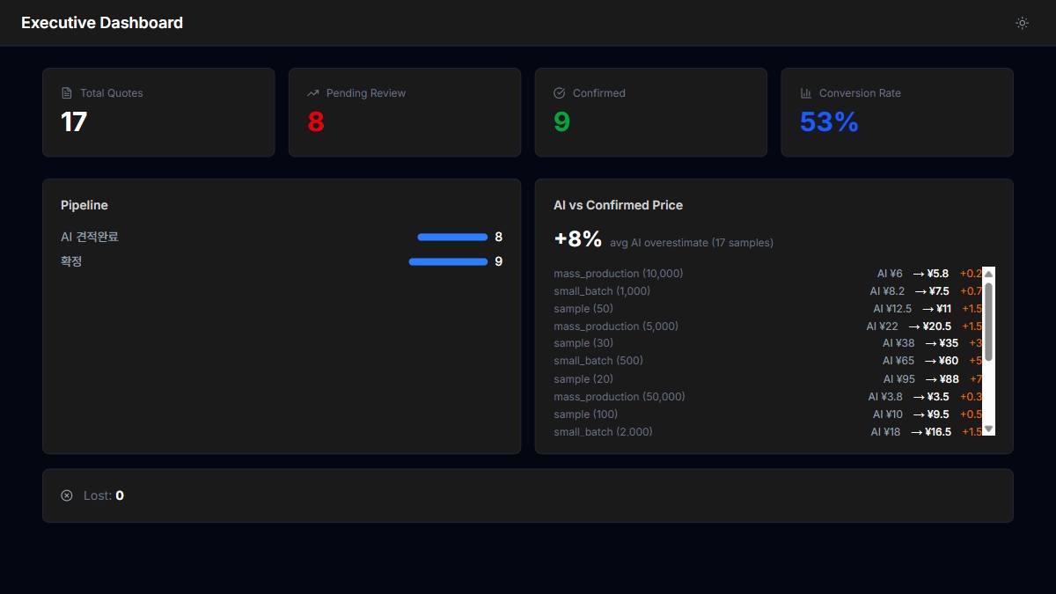Select the sample (30) row
Image resolution: width=1056 pixels, height=594 pixels.
[768, 343]
